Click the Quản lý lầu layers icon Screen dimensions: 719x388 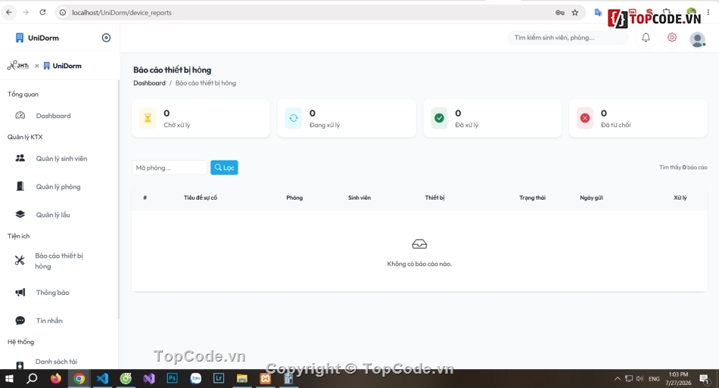coord(20,214)
